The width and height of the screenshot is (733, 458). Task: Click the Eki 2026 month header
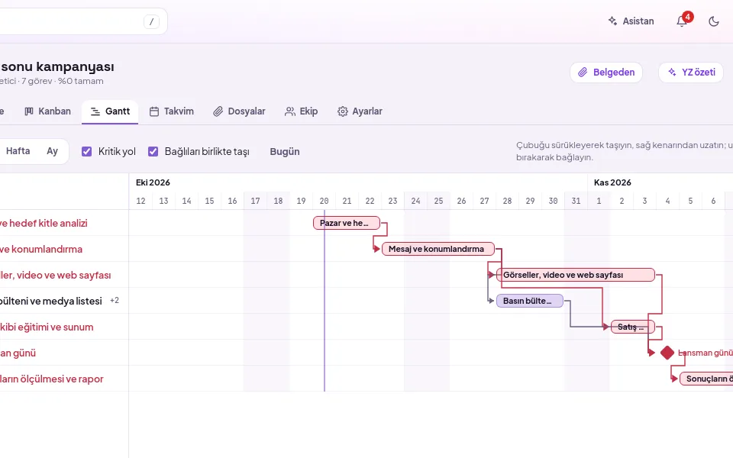[153, 182]
